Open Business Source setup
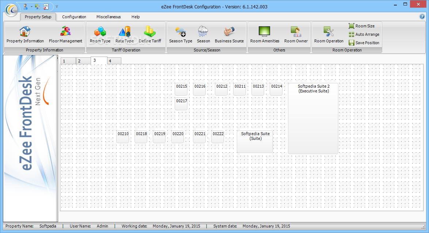The width and height of the screenshot is (429, 233). (229, 35)
